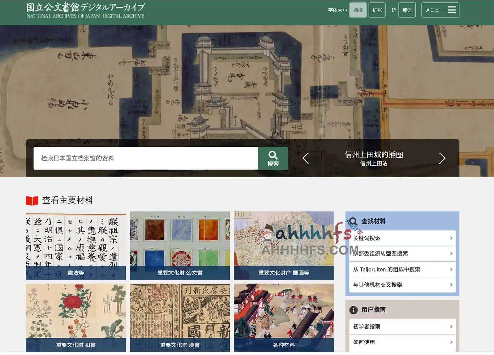Open 从 Taijoruiten 的组成中搜索 chevron

pos(451,269)
